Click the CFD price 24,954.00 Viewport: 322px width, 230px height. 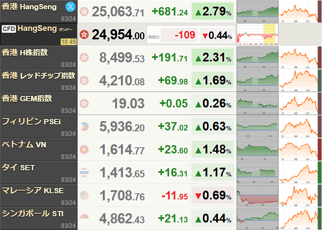118,34
